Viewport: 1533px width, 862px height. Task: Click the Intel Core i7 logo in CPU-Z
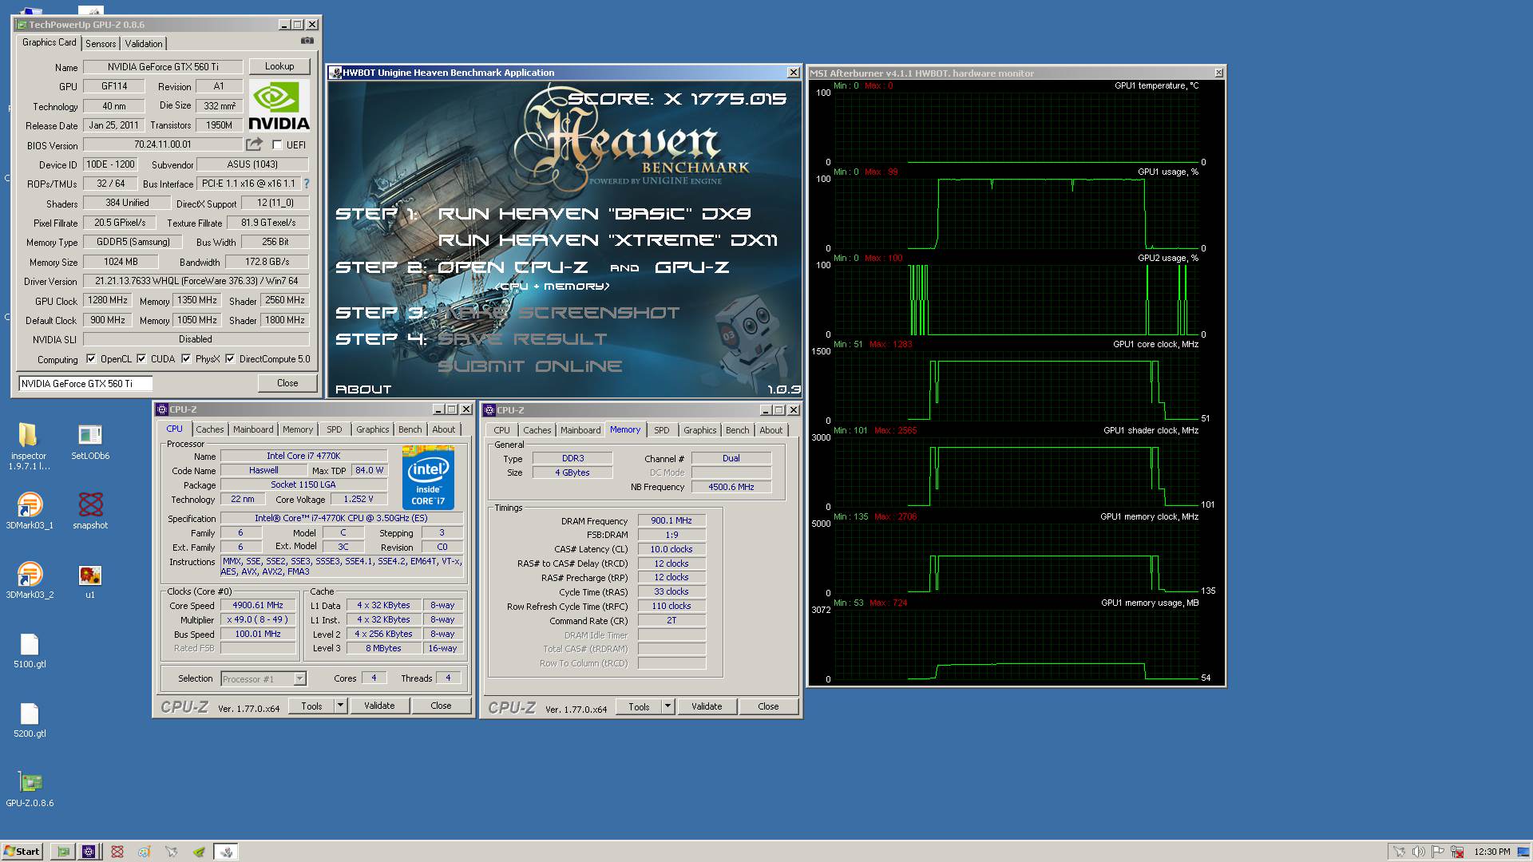pos(428,478)
